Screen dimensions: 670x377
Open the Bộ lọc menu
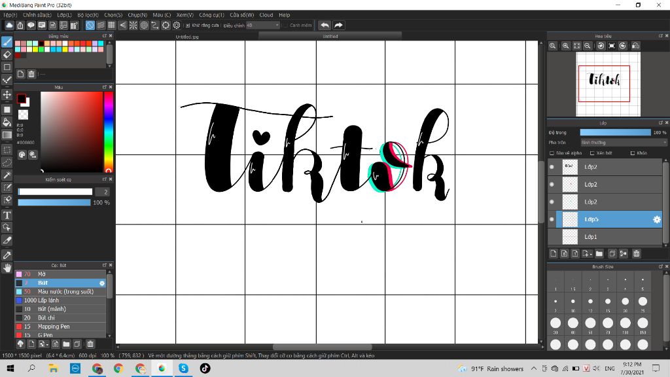(88, 15)
